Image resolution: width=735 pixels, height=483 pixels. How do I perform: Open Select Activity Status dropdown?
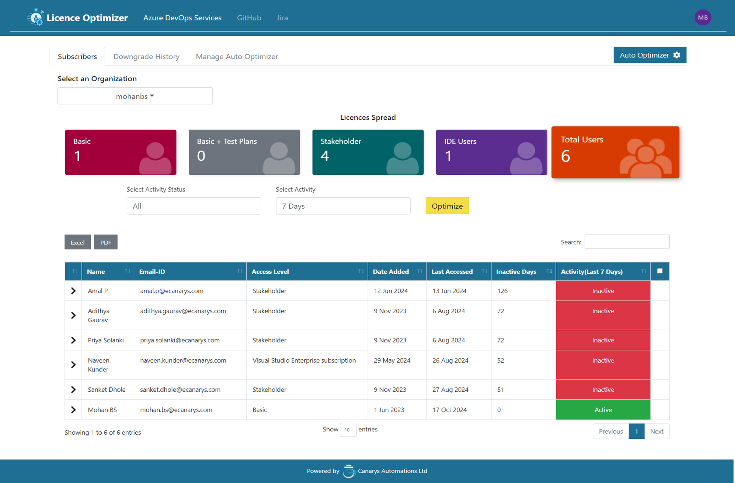tap(194, 206)
